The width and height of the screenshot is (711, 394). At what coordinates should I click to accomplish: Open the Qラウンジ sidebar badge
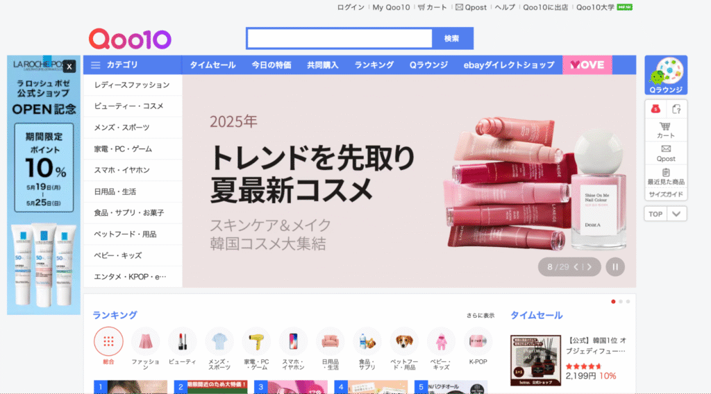coord(666,75)
